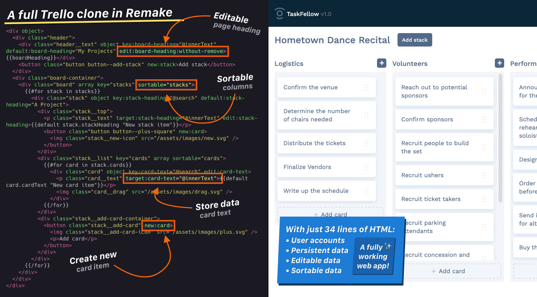Open the Reach out to potential sponsors card
Image resolution: width=537 pixels, height=297 pixels.
pyautogui.click(x=445, y=92)
